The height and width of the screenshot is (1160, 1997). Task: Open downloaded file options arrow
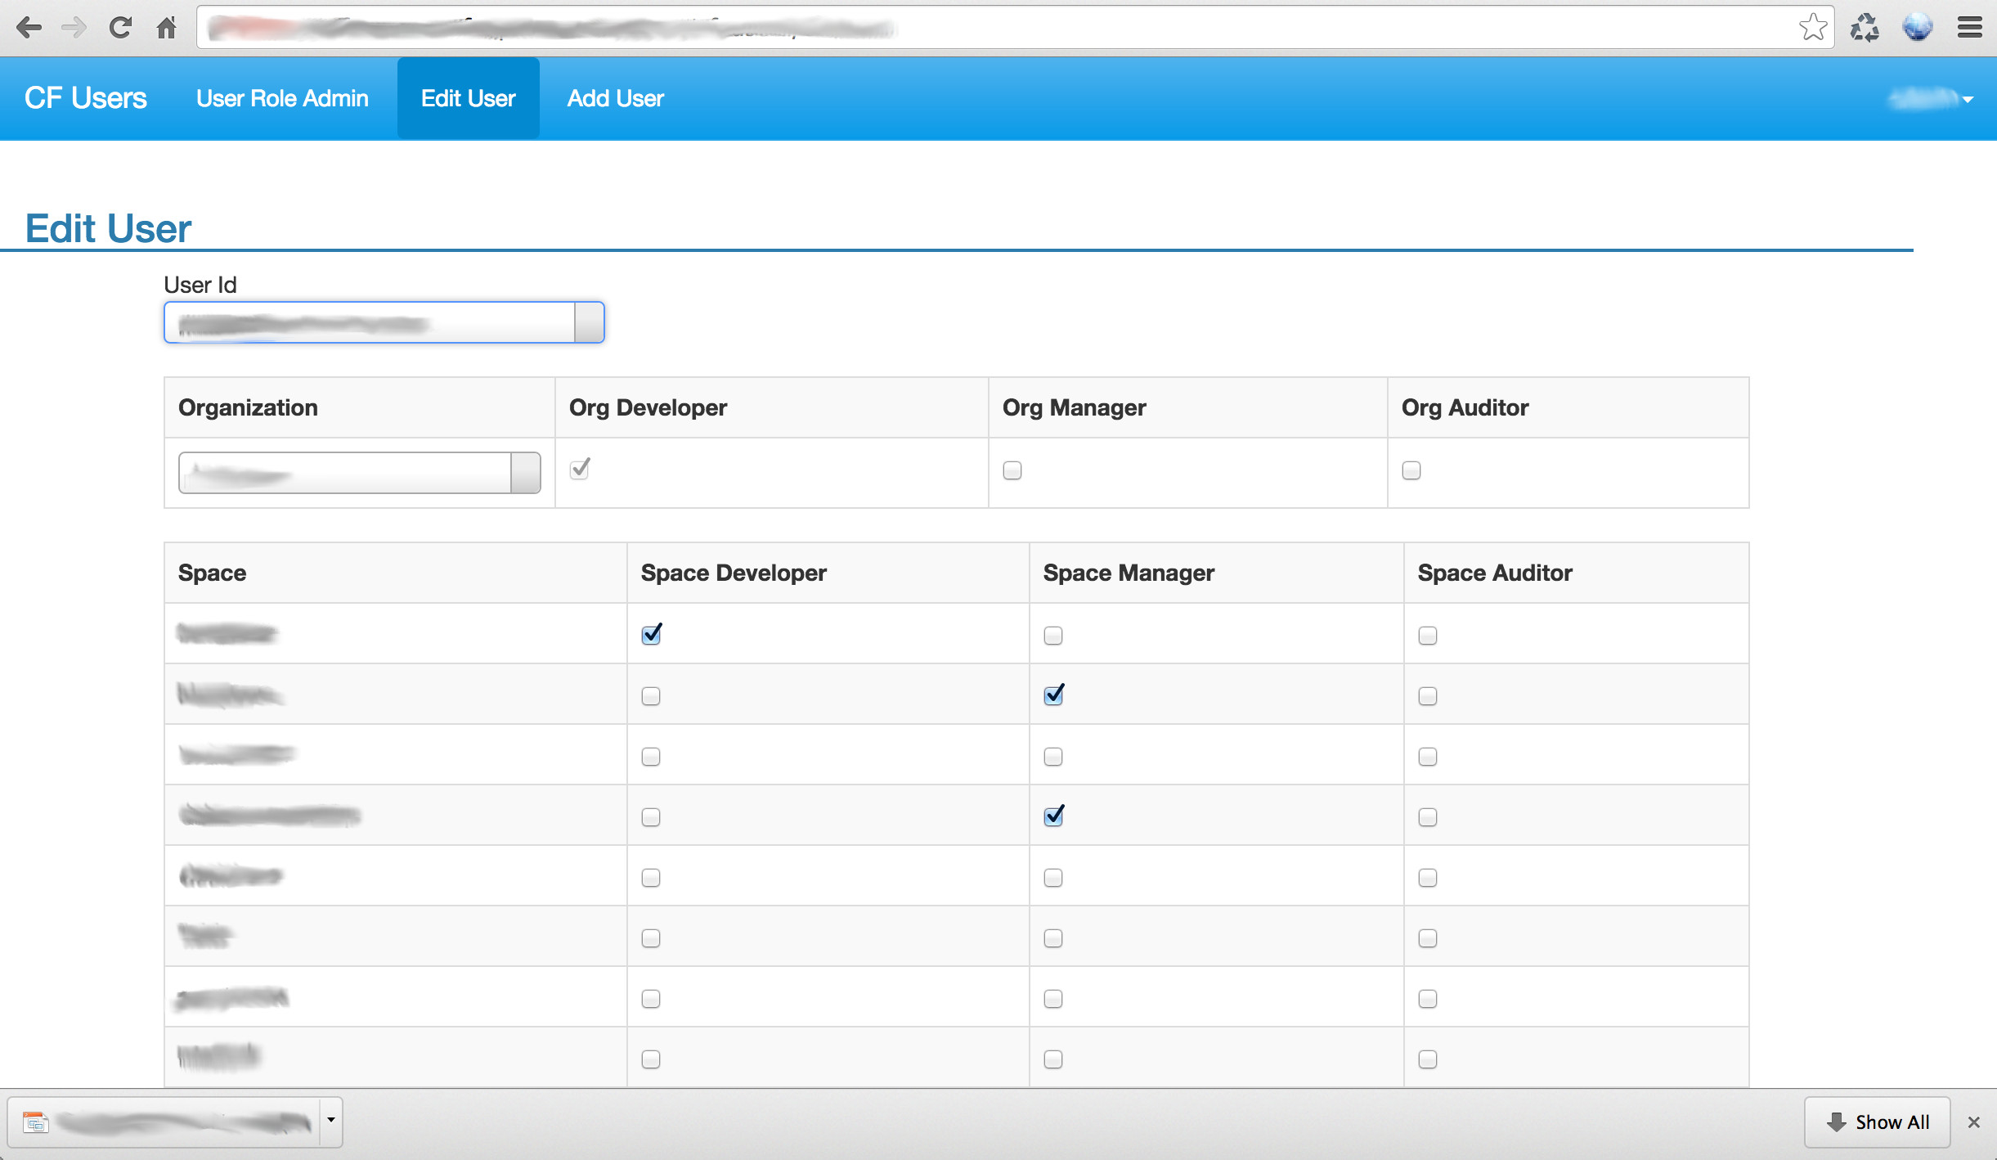[331, 1121]
